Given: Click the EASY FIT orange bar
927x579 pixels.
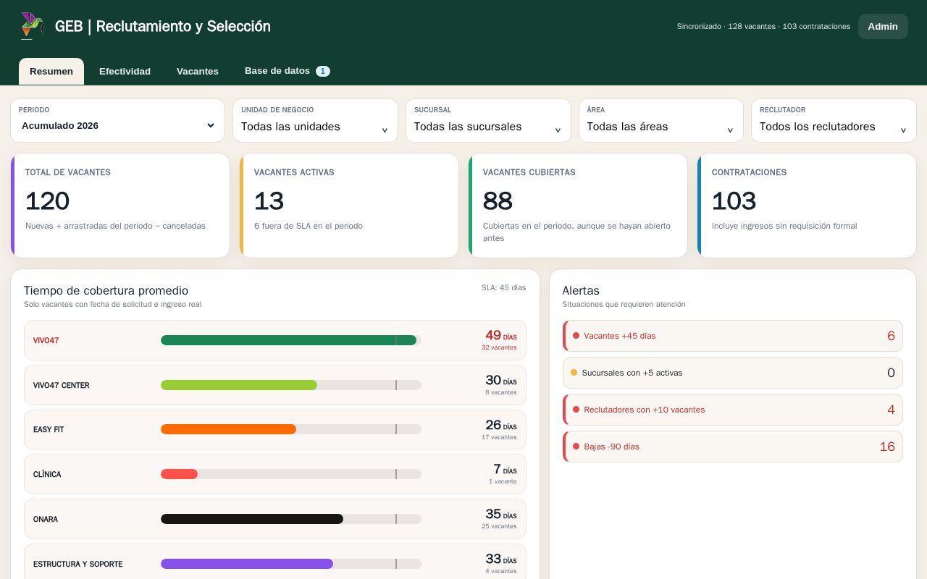Looking at the screenshot, I should pyautogui.click(x=228, y=429).
